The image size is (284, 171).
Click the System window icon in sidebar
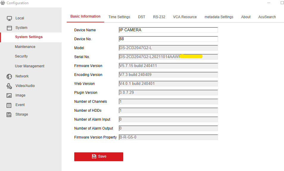tap(9, 28)
